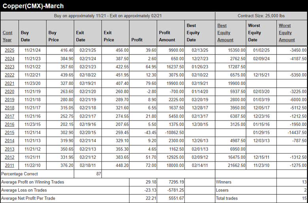Open the 2023 contract year link
Viewport: 308px width, 203px height.
[x=9, y=67]
